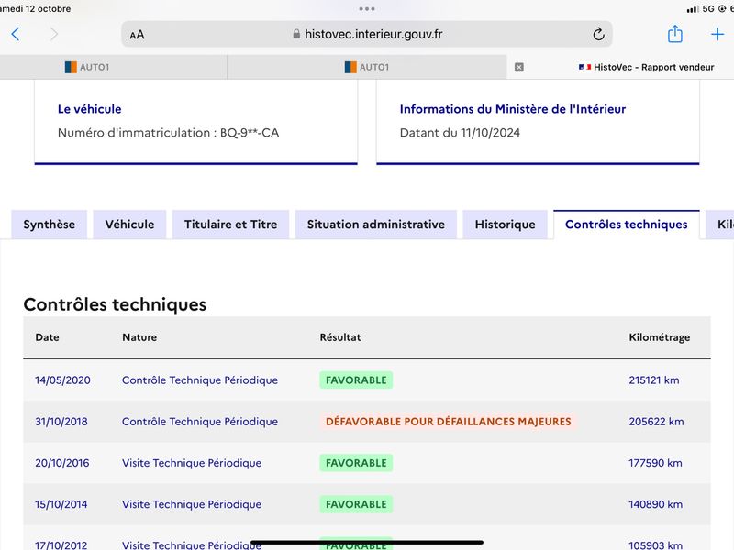Viewport: 734px width, 550px height.
Task: Open the Historique tab
Action: [506, 225]
